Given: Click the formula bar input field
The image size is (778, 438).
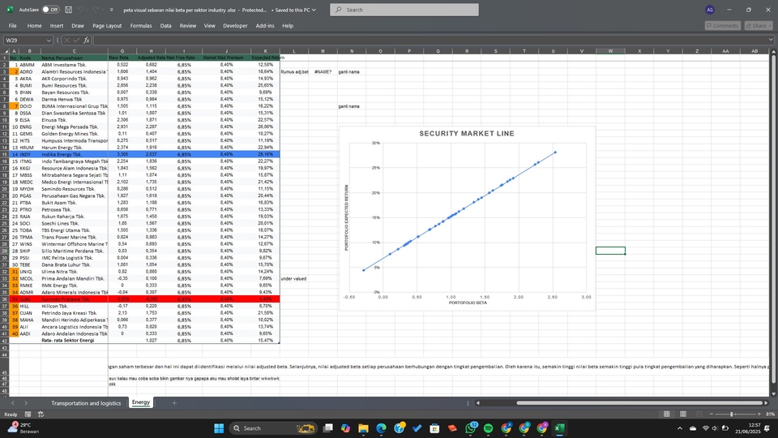Looking at the screenshot, I should (x=430, y=41).
